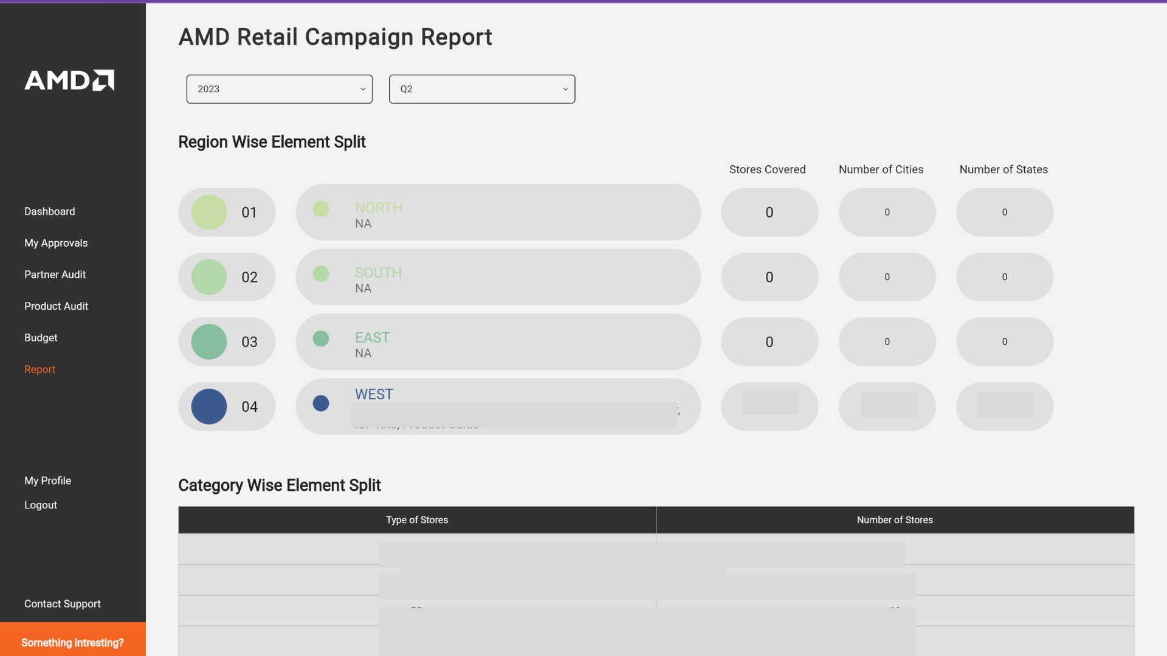
Task: Select the Report menu item
Action: pyautogui.click(x=40, y=369)
